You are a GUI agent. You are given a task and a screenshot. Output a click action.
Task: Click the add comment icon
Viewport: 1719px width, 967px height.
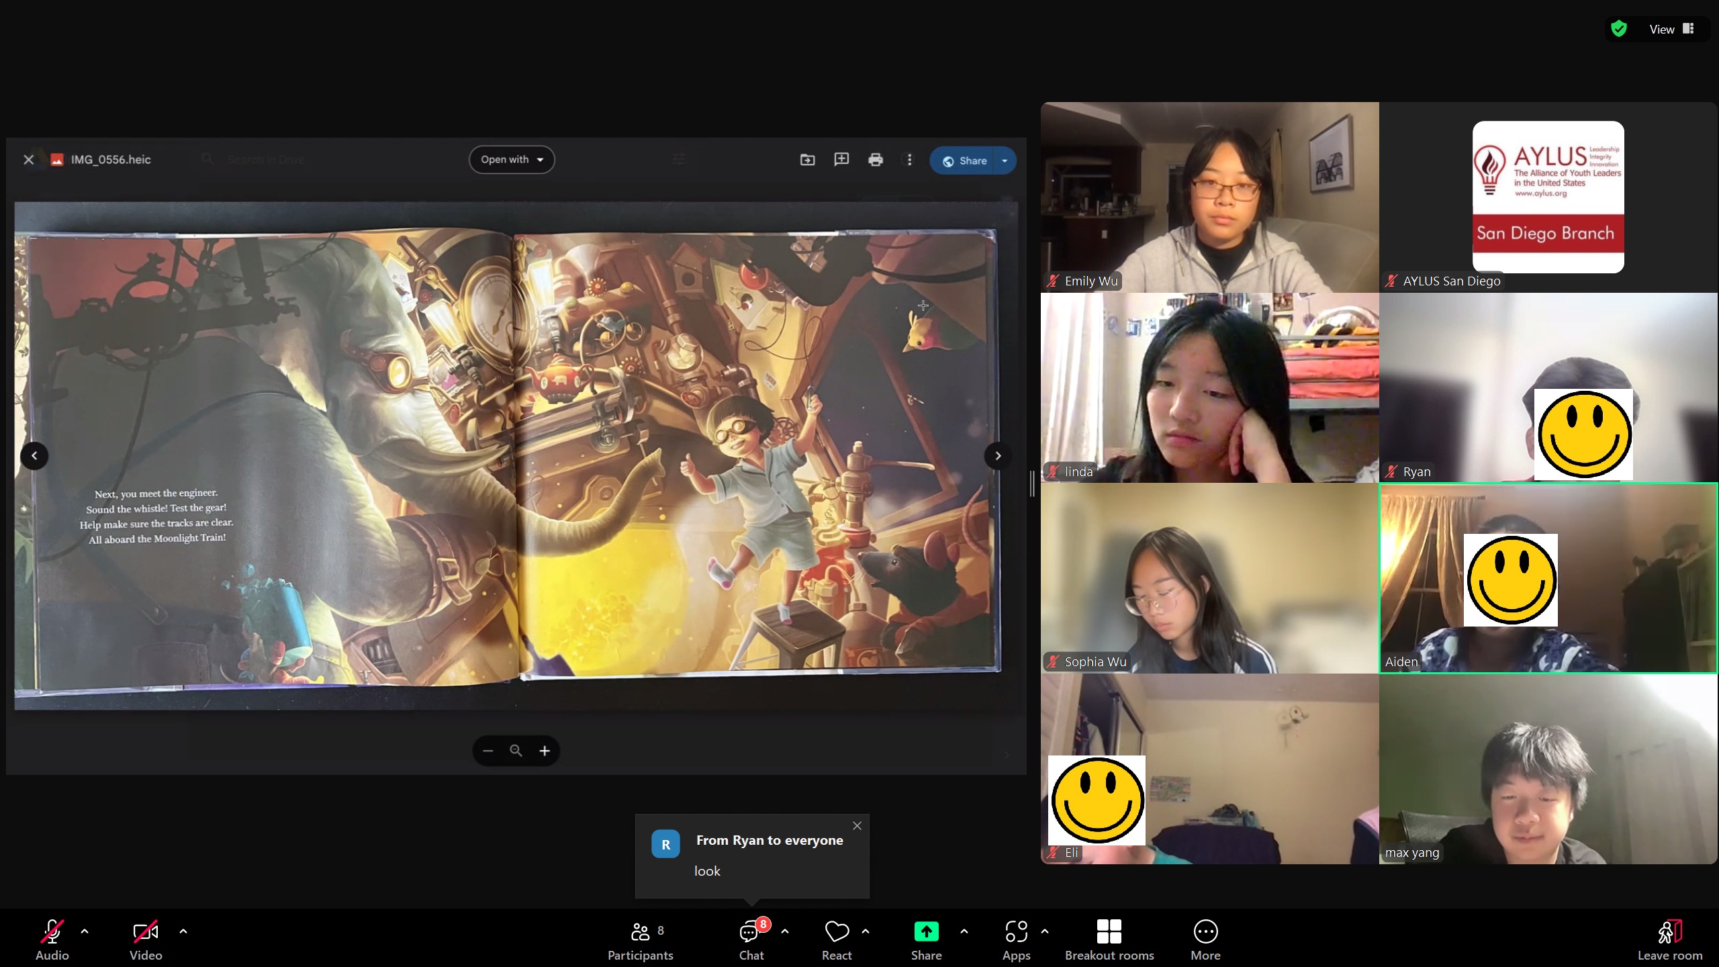[841, 160]
